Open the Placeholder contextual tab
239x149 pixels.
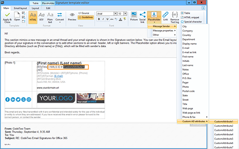click(48, 3)
